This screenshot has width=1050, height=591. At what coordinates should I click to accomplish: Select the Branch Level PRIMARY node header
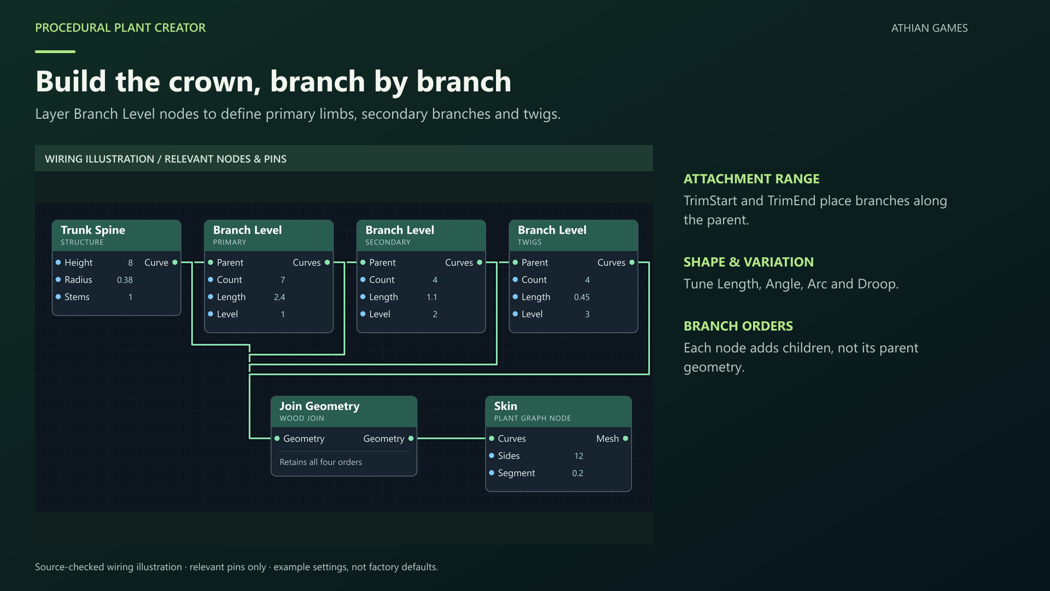269,236
